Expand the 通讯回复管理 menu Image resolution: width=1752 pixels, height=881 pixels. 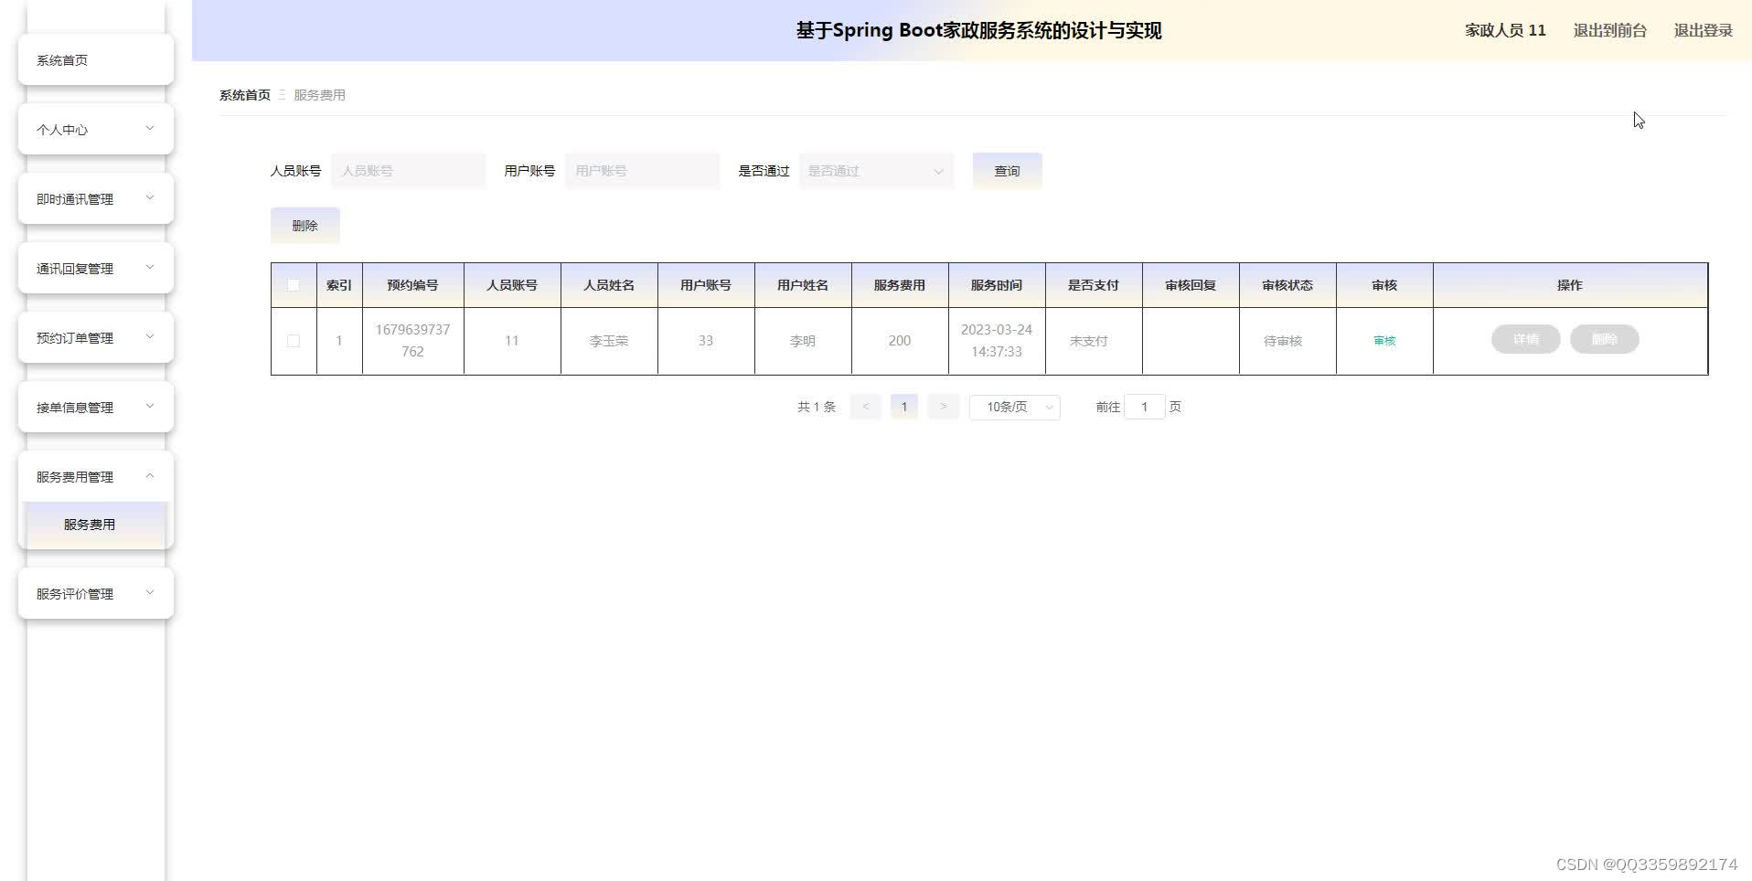(x=96, y=269)
